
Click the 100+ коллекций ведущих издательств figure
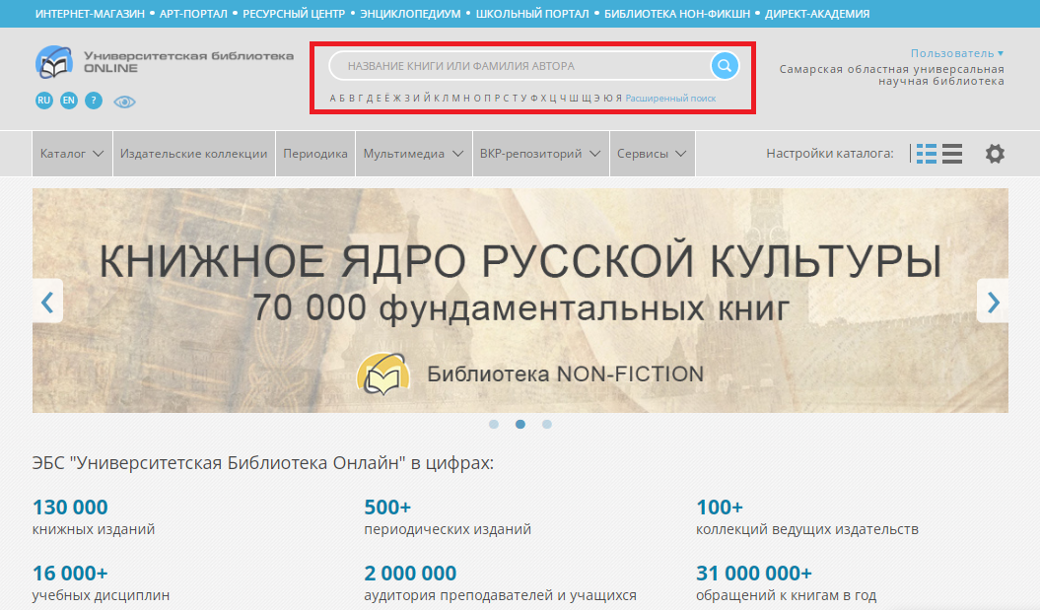point(807,517)
